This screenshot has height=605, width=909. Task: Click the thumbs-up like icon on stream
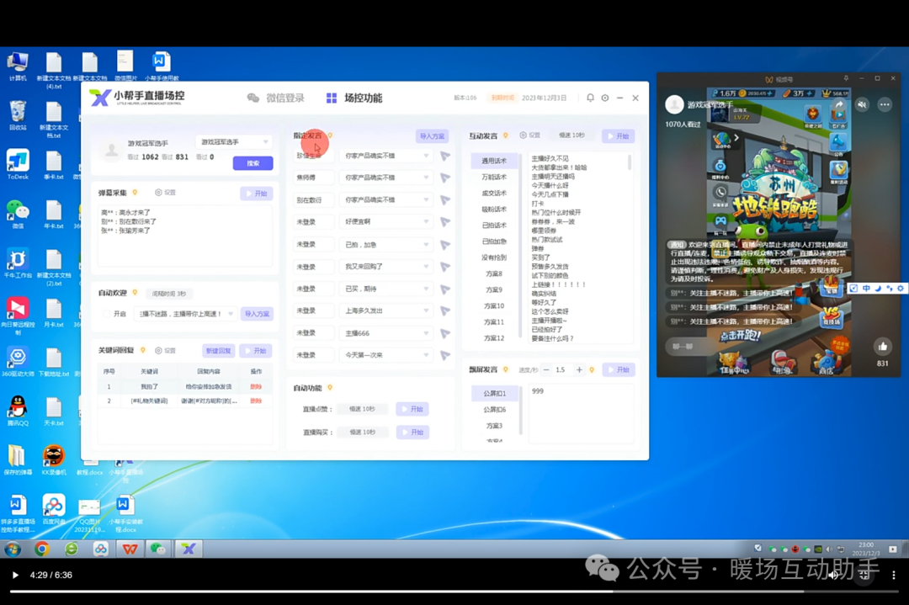click(x=882, y=347)
